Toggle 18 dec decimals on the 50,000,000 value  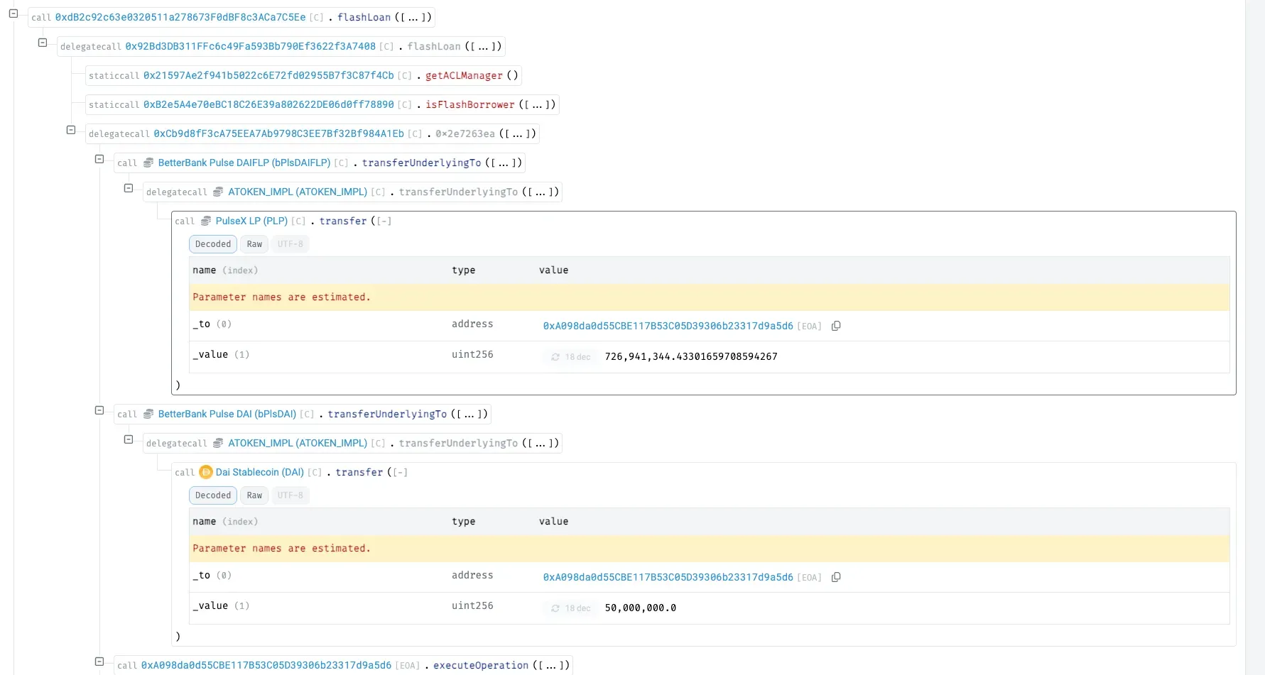tap(570, 608)
